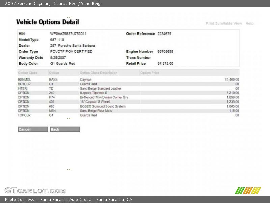Screen dimensions: 270x203
Task: Open the Help link
Action: coord(249,23)
